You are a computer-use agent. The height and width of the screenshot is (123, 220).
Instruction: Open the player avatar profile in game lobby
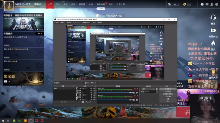[9, 6]
